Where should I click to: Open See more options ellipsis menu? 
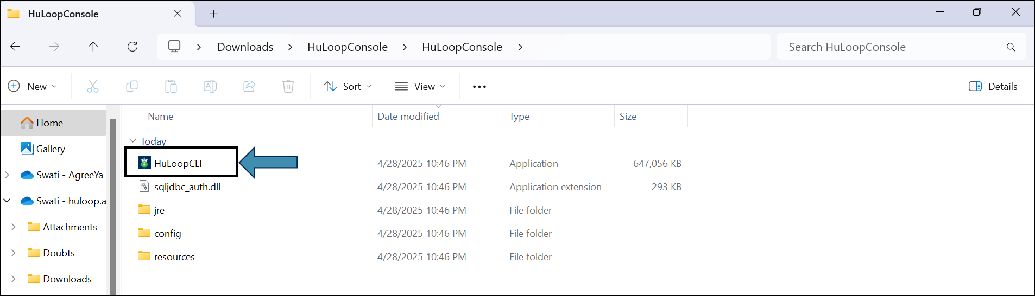(479, 86)
